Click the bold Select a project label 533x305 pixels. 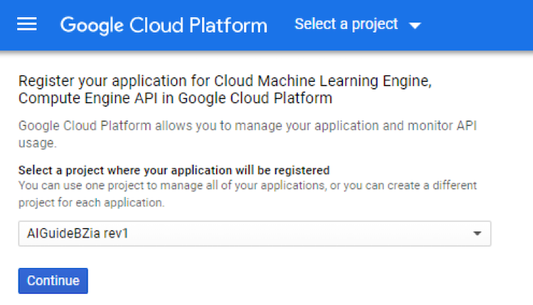pyautogui.click(x=173, y=171)
